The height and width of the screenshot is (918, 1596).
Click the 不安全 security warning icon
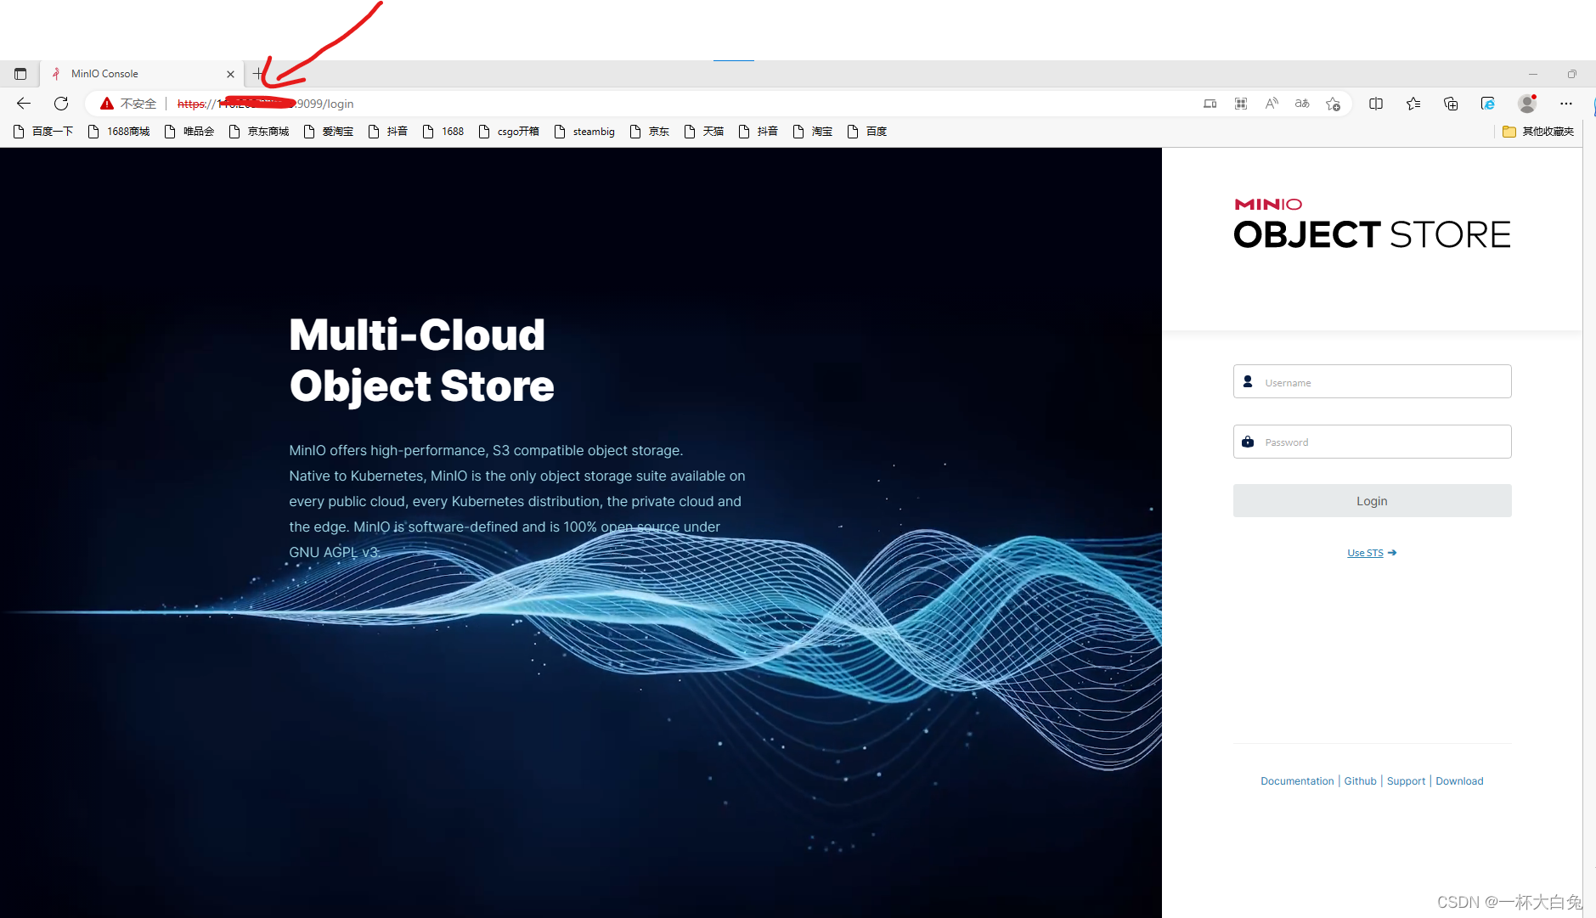(107, 104)
